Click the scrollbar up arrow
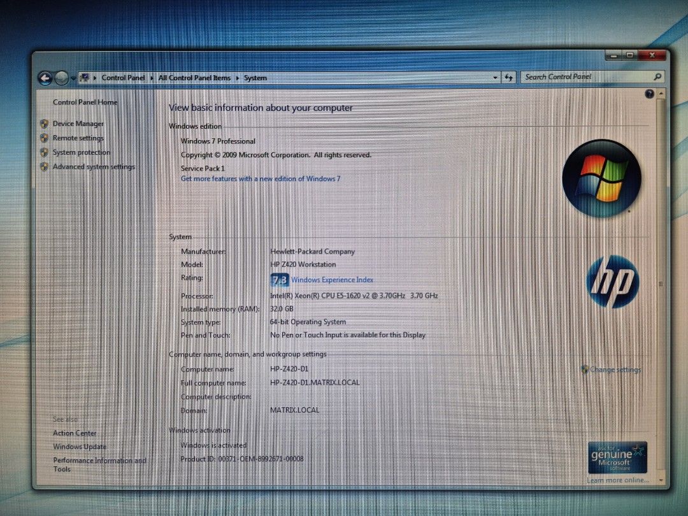688x516 pixels. (x=661, y=94)
